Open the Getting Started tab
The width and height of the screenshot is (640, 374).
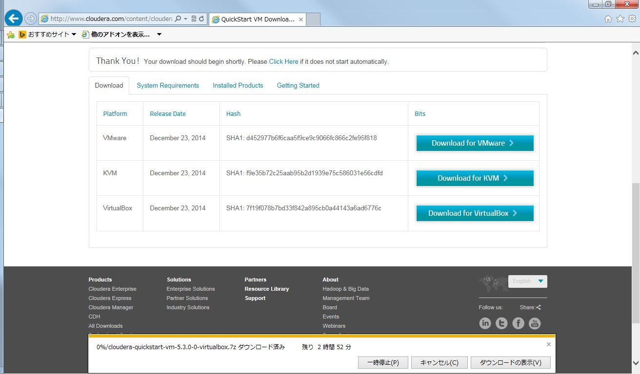point(298,85)
